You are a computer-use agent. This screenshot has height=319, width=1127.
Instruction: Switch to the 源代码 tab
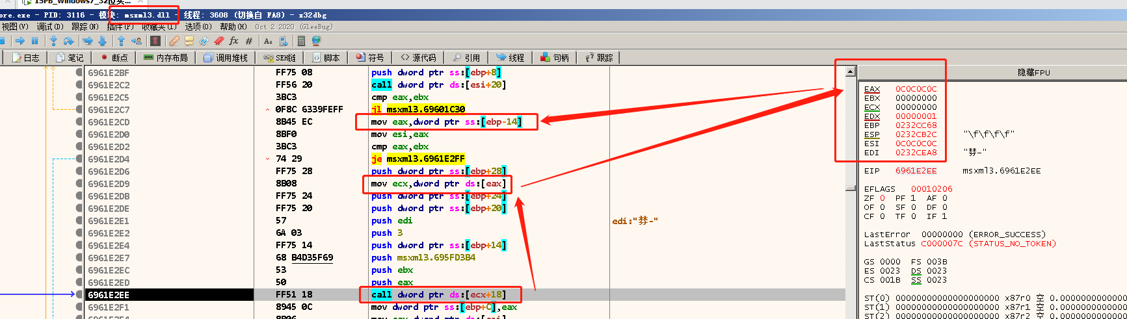click(x=418, y=58)
